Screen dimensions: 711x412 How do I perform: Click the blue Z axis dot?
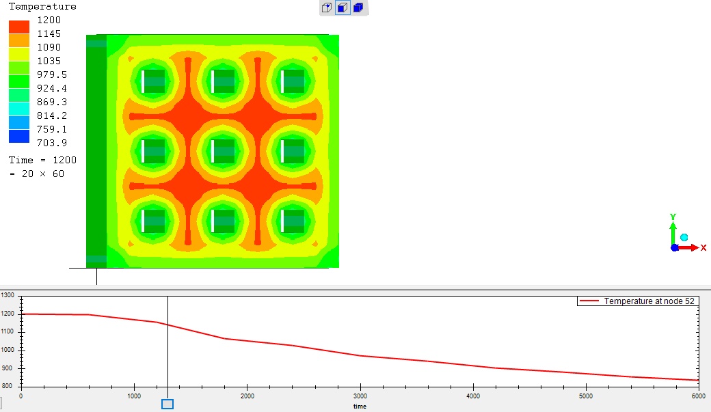click(x=675, y=247)
